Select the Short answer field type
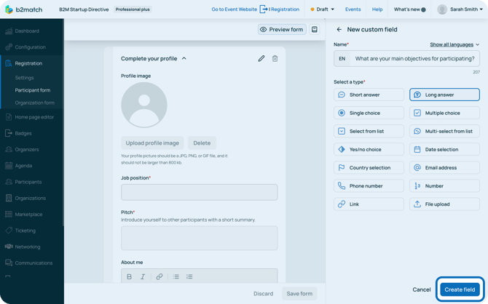The width and height of the screenshot is (488, 304). click(369, 95)
